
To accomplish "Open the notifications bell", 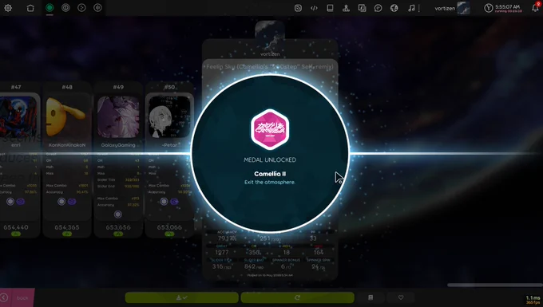I will click(x=535, y=8).
